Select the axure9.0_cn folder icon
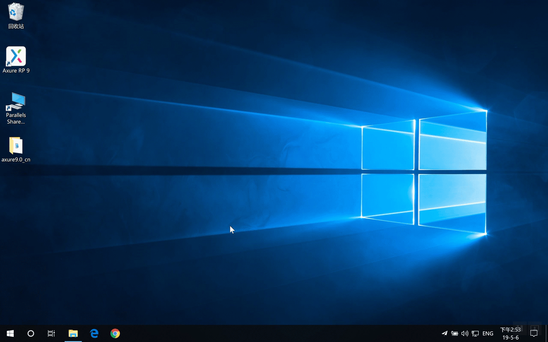This screenshot has width=548, height=342. (x=16, y=150)
